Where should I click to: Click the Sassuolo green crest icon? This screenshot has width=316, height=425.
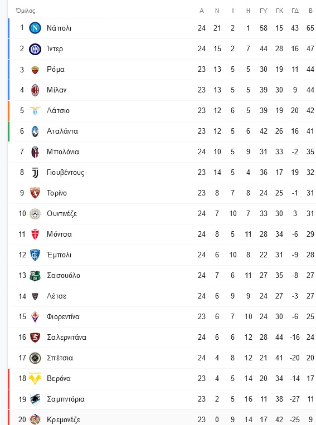tap(35, 276)
